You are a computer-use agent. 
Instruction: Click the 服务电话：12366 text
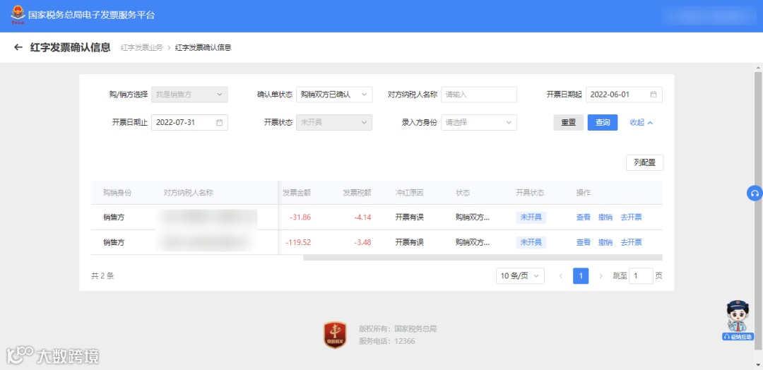387,341
